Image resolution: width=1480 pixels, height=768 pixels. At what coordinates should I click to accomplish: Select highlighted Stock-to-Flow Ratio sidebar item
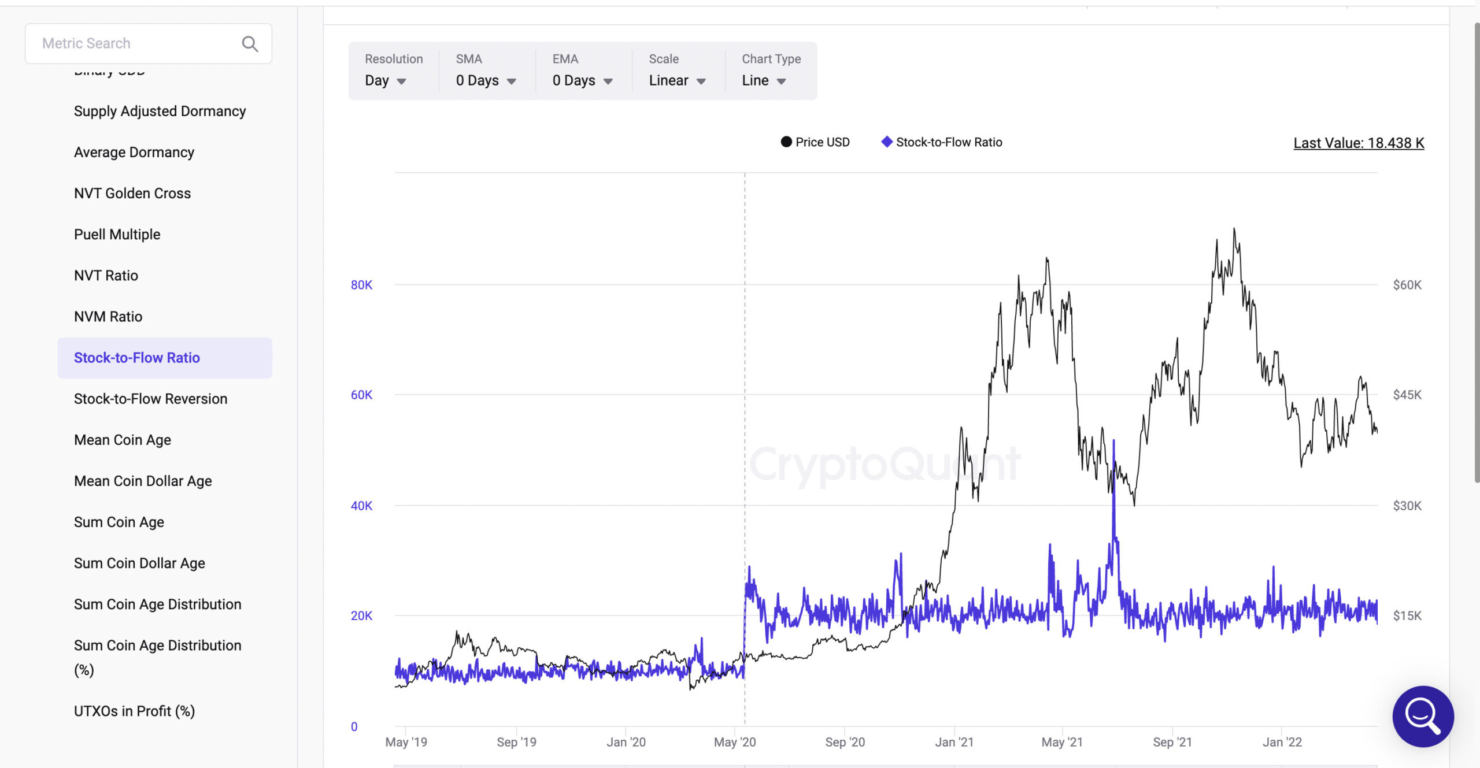coord(165,358)
